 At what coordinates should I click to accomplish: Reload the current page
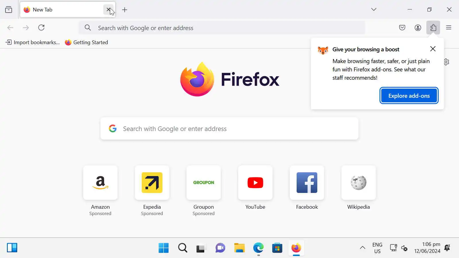pyautogui.click(x=41, y=28)
